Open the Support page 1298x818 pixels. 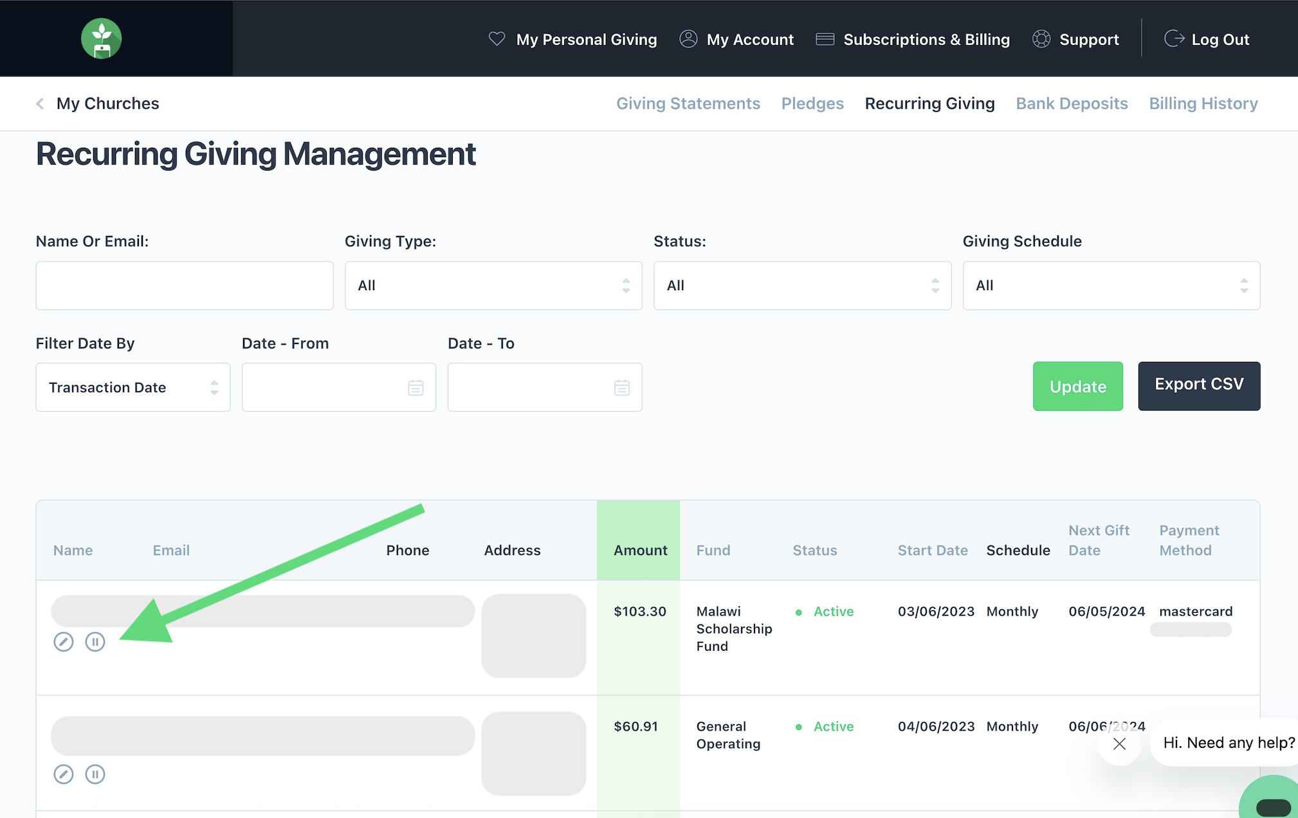1089,39
